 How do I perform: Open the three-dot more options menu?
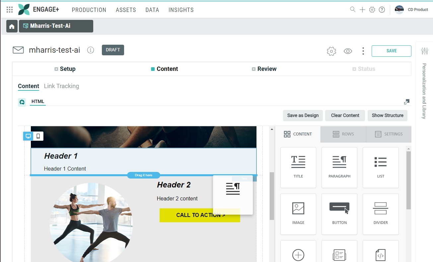click(363, 51)
